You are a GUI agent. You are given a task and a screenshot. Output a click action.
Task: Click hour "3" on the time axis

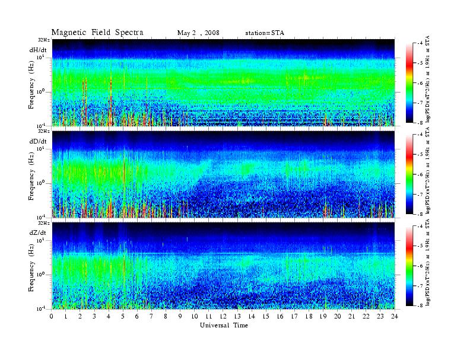coord(94,317)
